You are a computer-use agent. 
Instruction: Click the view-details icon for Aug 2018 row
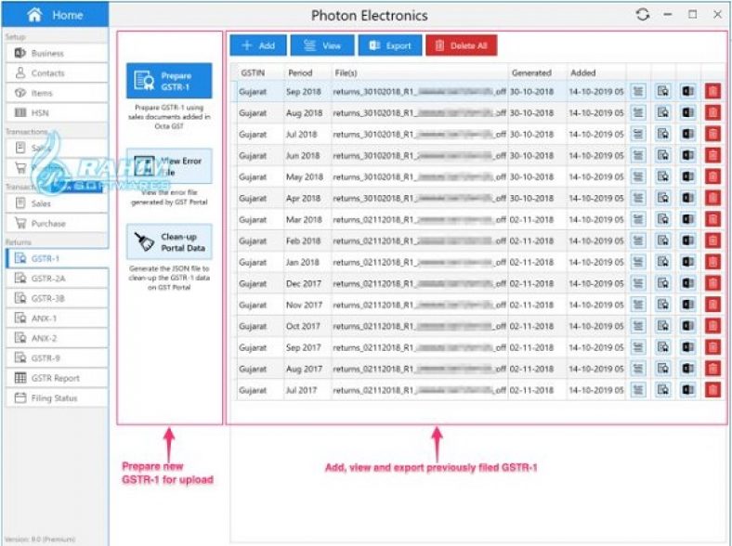[x=638, y=112]
